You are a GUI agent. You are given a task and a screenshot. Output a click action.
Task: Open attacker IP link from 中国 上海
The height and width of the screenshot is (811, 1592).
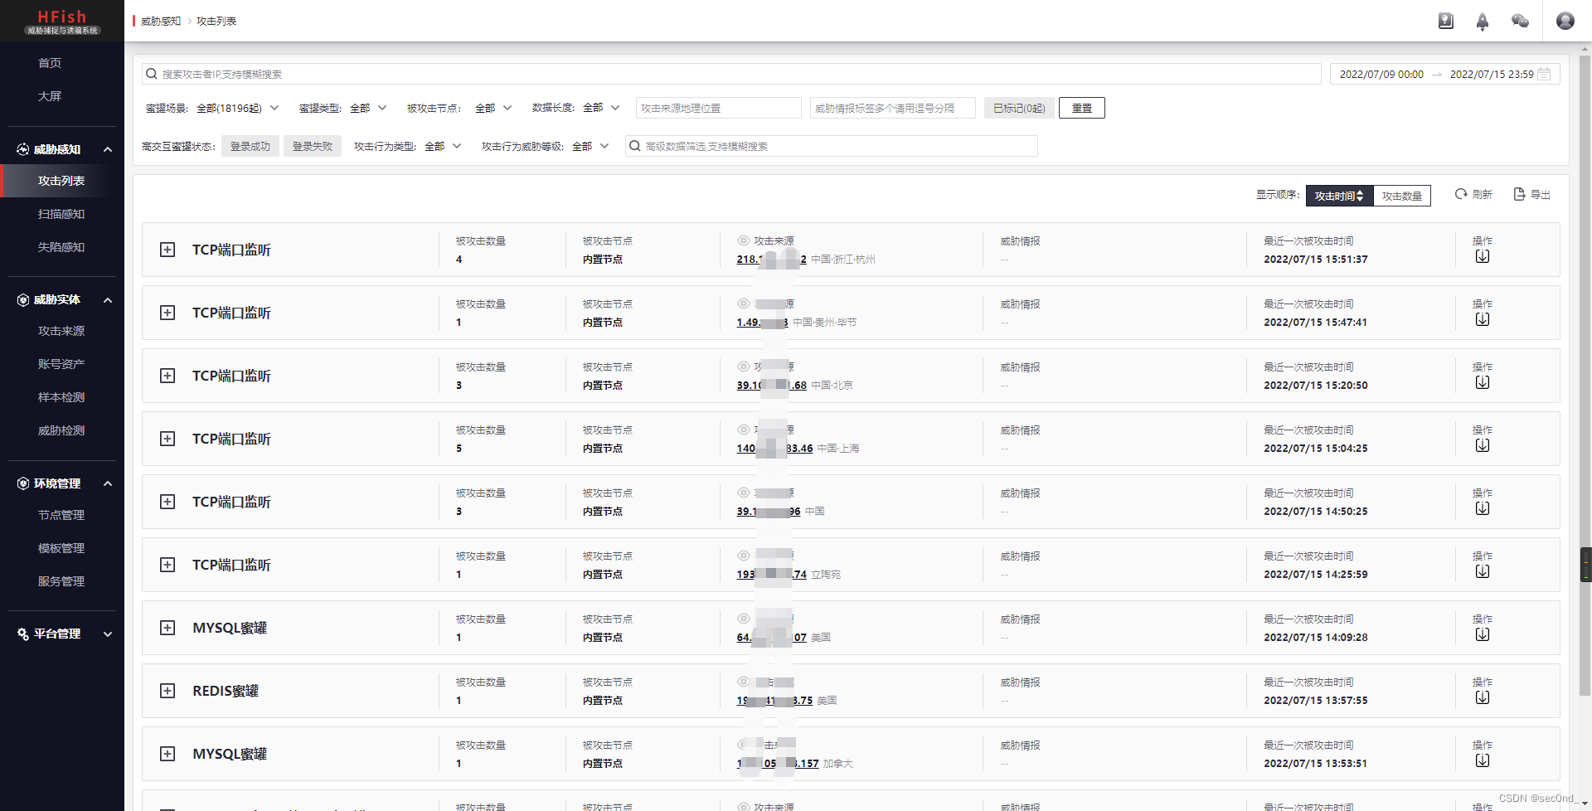(774, 448)
